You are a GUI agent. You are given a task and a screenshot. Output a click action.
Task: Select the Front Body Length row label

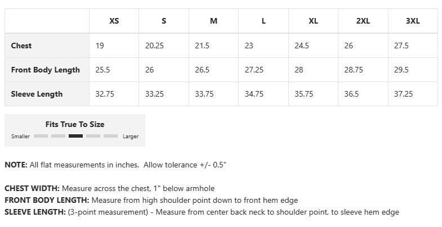click(x=46, y=70)
